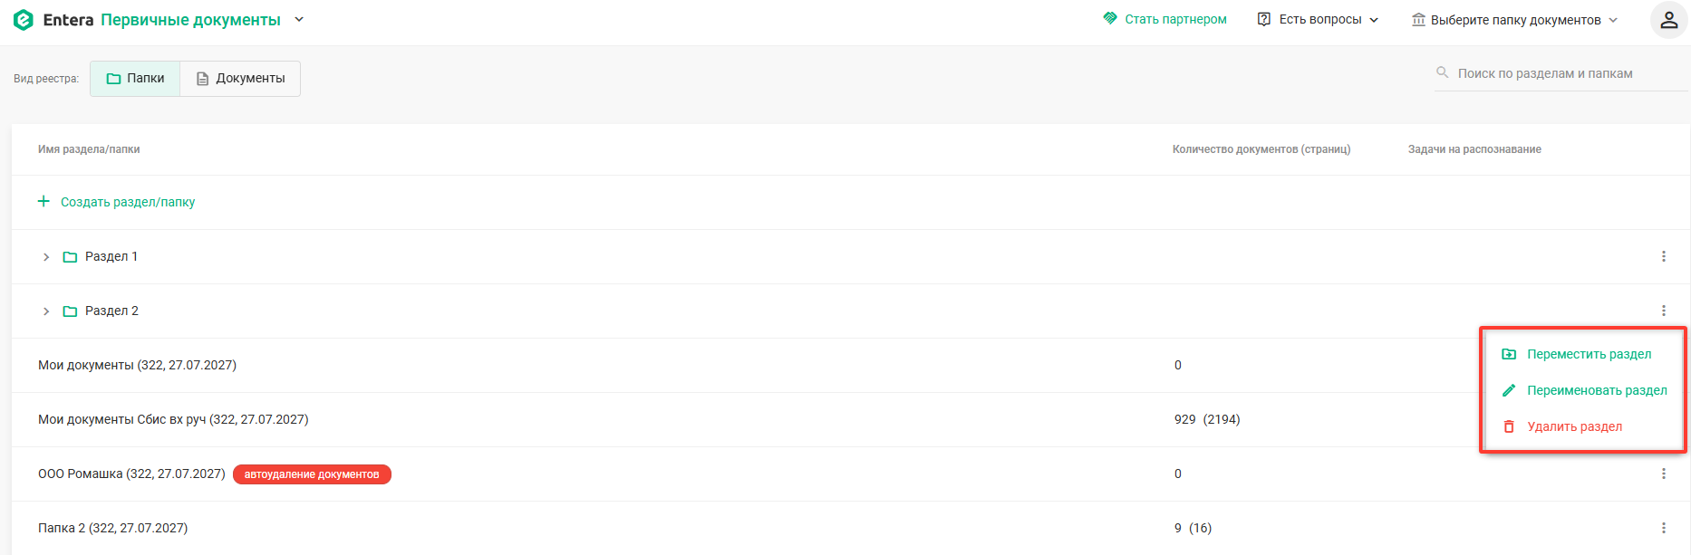Open the Выберите папку документов dropdown
The height and width of the screenshot is (555, 1691).
pyautogui.click(x=1514, y=20)
